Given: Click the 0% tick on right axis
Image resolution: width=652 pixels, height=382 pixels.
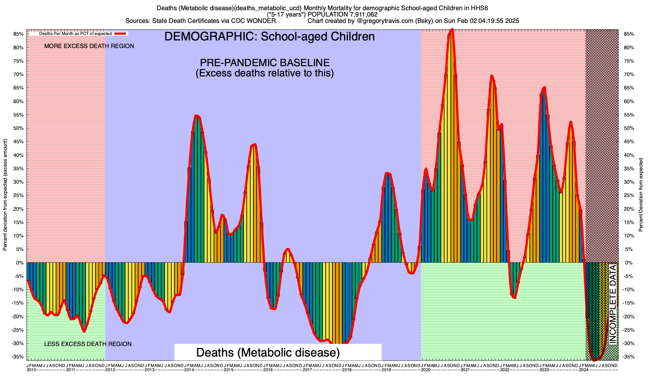Looking at the screenshot, I should coord(628,263).
